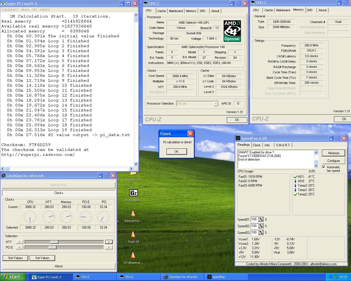The width and height of the screenshot is (351, 281).
Task: Click the SpeedFan log scrollbar up arrow
Action: coord(316,152)
